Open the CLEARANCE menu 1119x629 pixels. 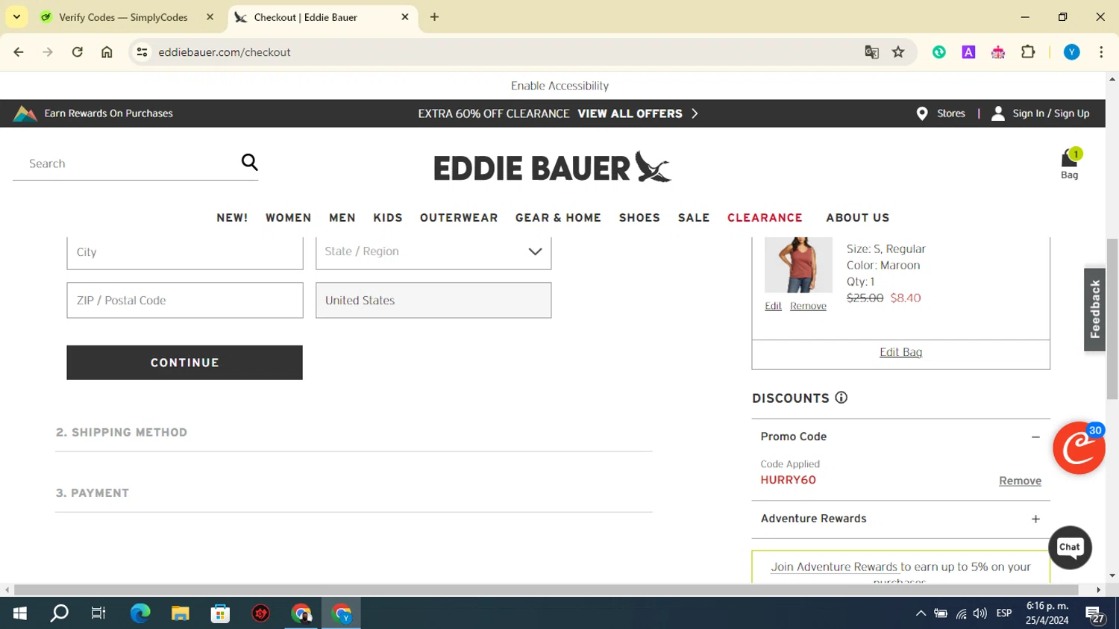coord(765,218)
